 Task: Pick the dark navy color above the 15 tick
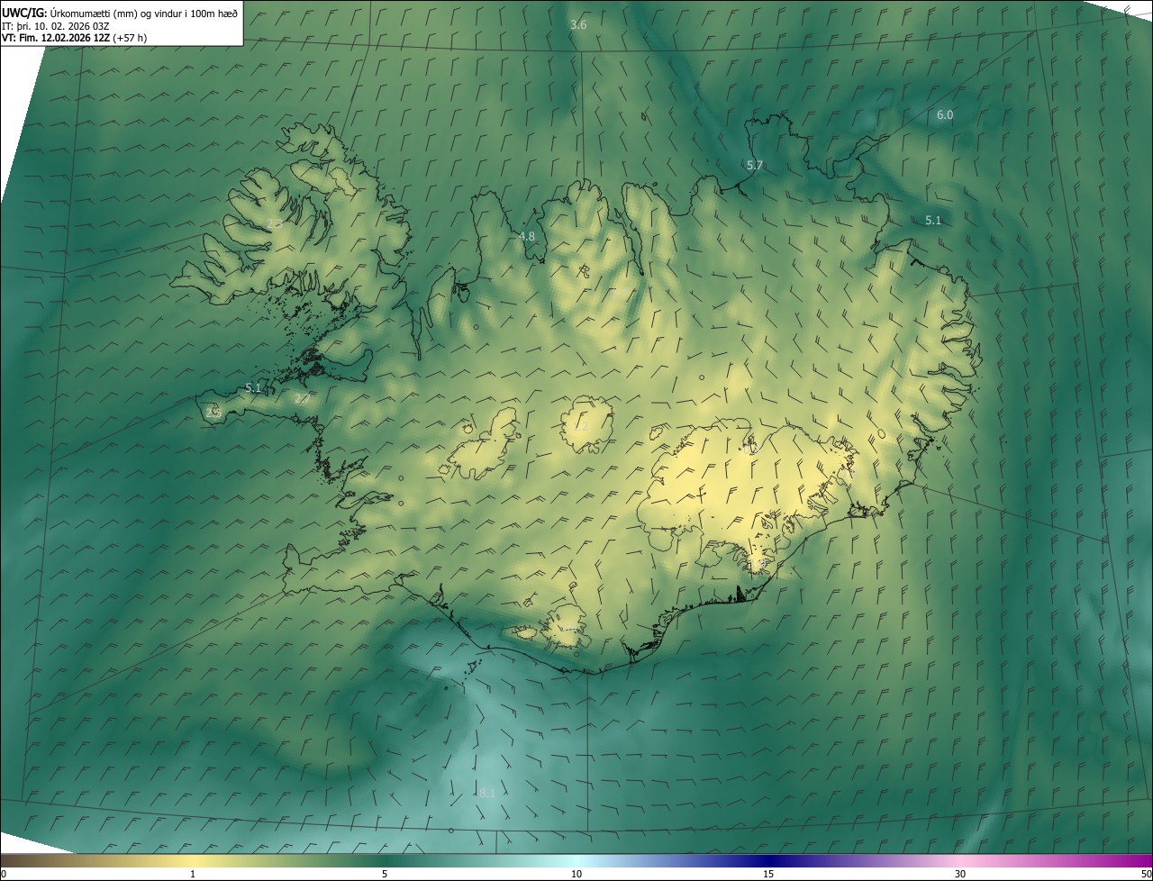tap(768, 861)
